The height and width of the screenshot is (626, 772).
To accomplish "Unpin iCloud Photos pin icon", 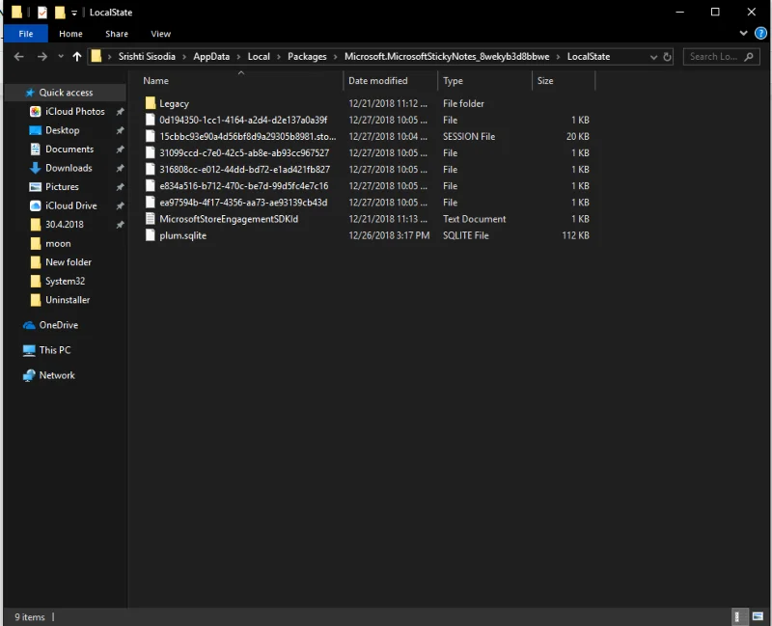I will [x=120, y=112].
